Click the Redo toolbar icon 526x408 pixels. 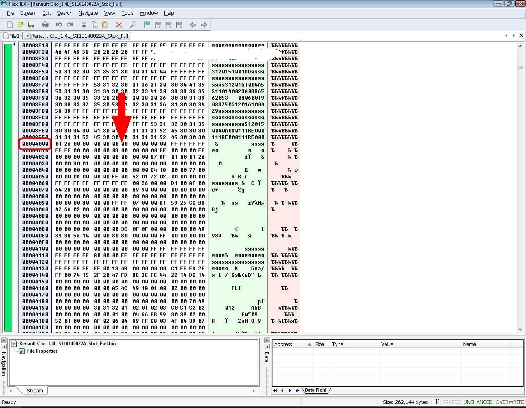70,25
